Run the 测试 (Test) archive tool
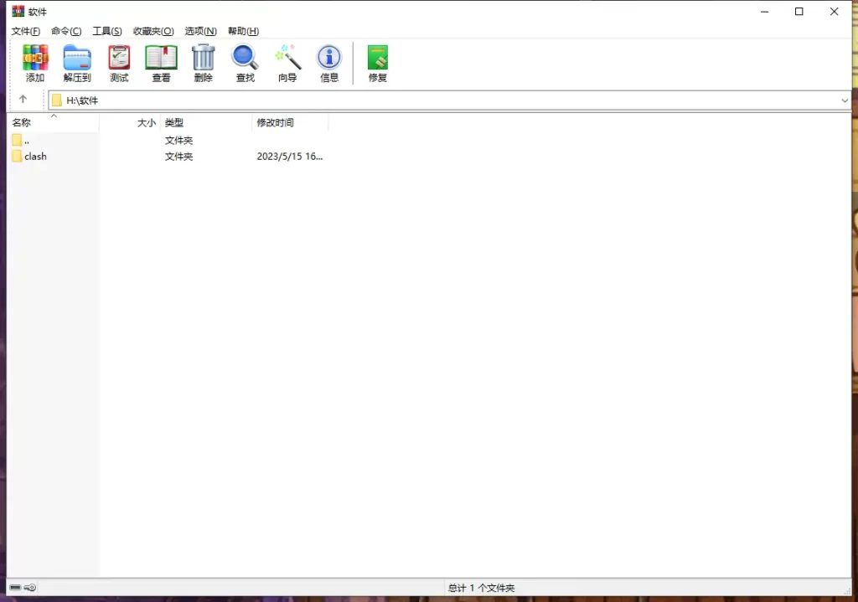Screen dimensions: 858x602 [119, 63]
